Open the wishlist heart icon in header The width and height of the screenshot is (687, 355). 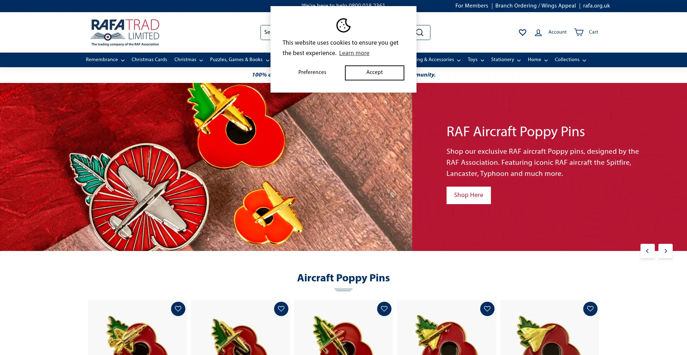[522, 33]
